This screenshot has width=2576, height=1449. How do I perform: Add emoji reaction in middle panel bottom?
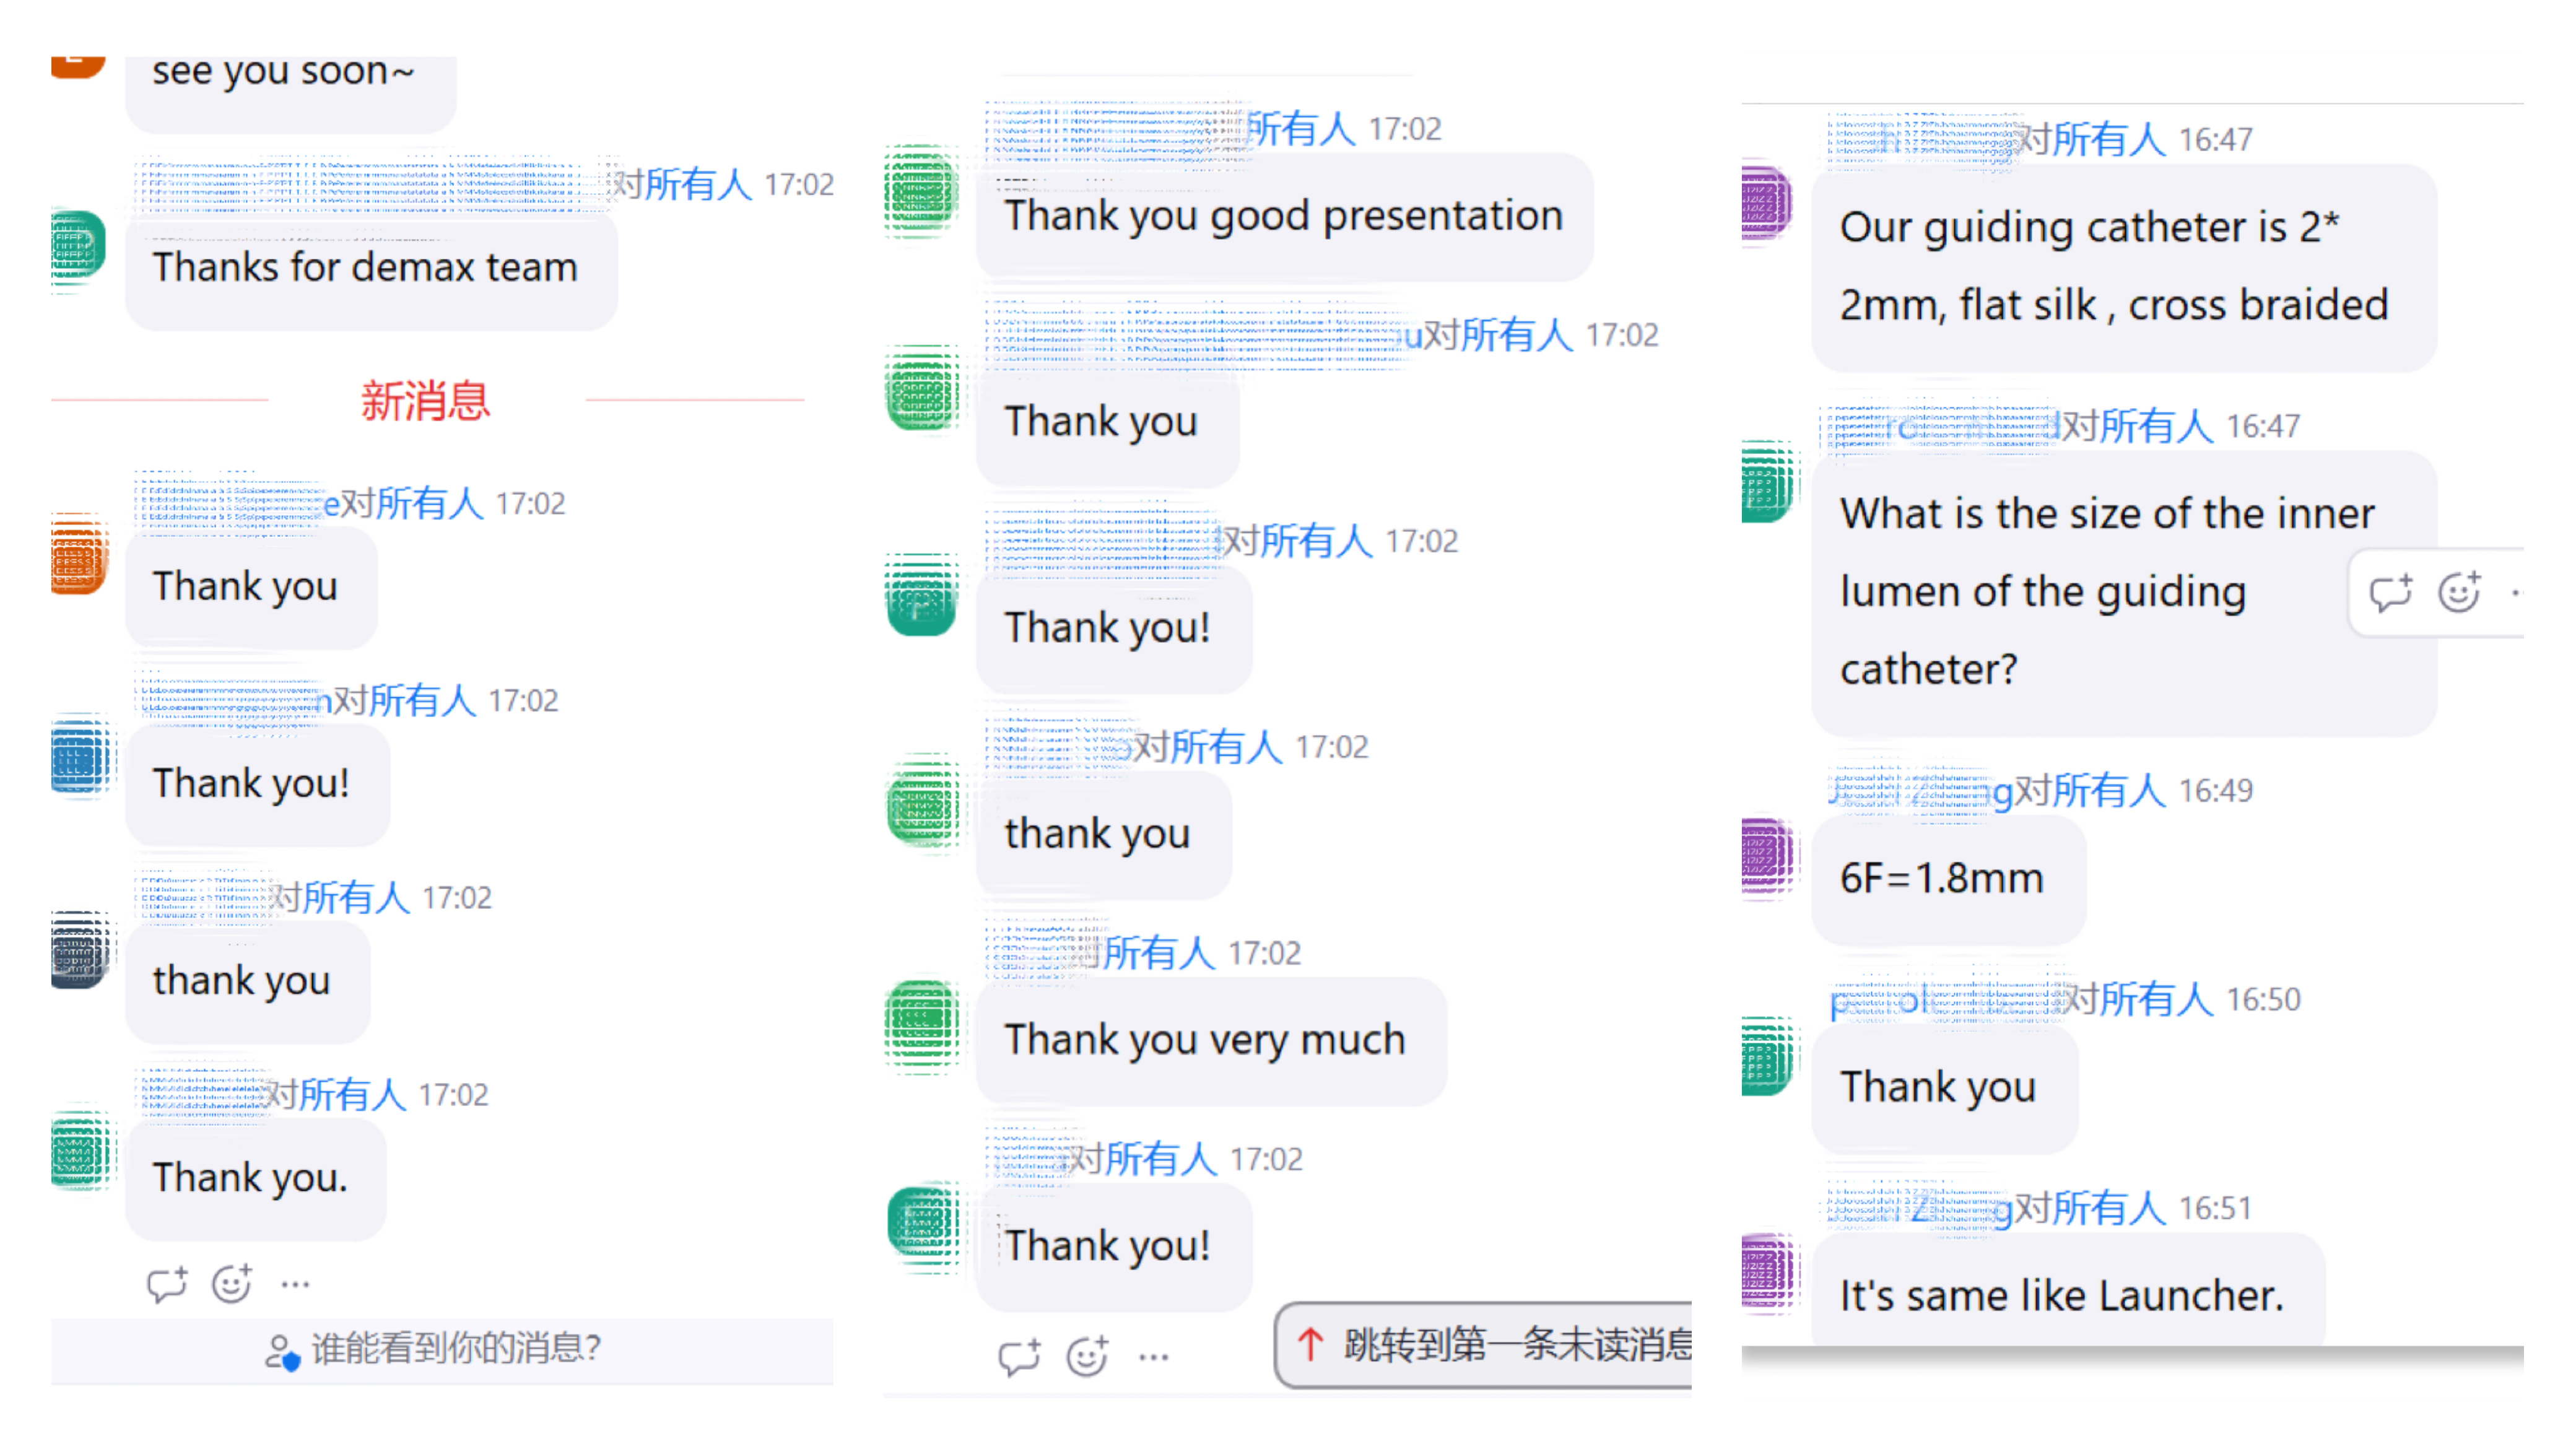[1087, 1357]
